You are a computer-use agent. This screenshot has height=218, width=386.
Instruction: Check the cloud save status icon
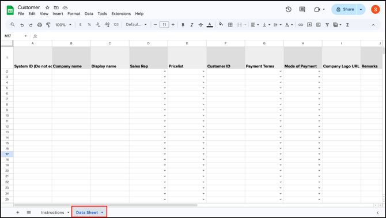(65, 7)
